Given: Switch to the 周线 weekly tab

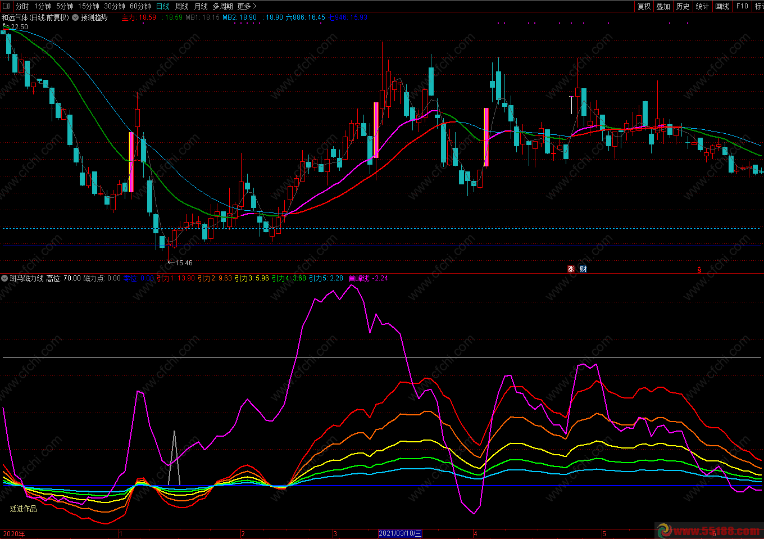Looking at the screenshot, I should [182, 6].
